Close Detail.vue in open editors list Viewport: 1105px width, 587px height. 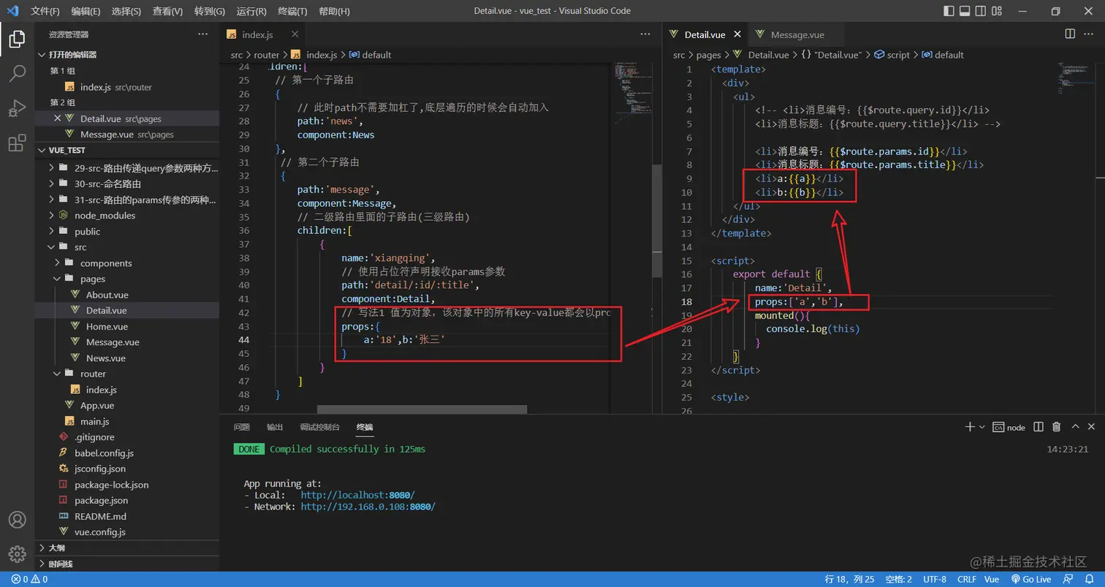[x=57, y=118]
